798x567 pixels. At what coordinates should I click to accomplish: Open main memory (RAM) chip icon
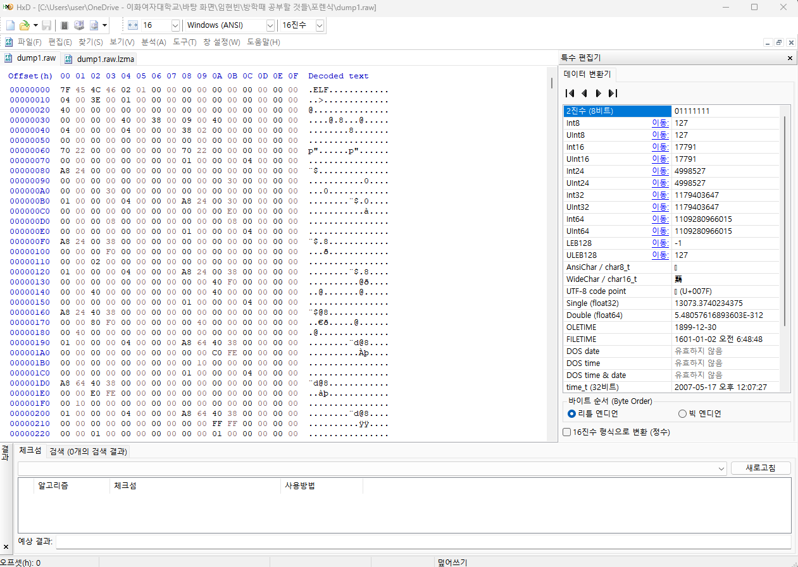point(65,25)
